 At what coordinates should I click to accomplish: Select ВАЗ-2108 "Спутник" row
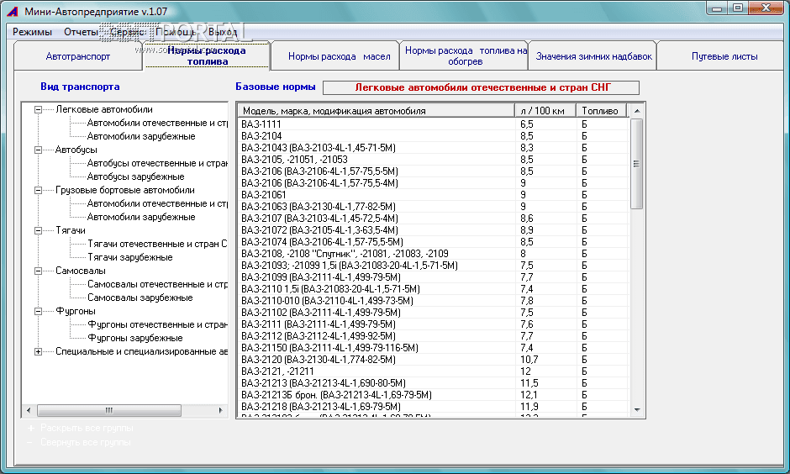coord(434,253)
